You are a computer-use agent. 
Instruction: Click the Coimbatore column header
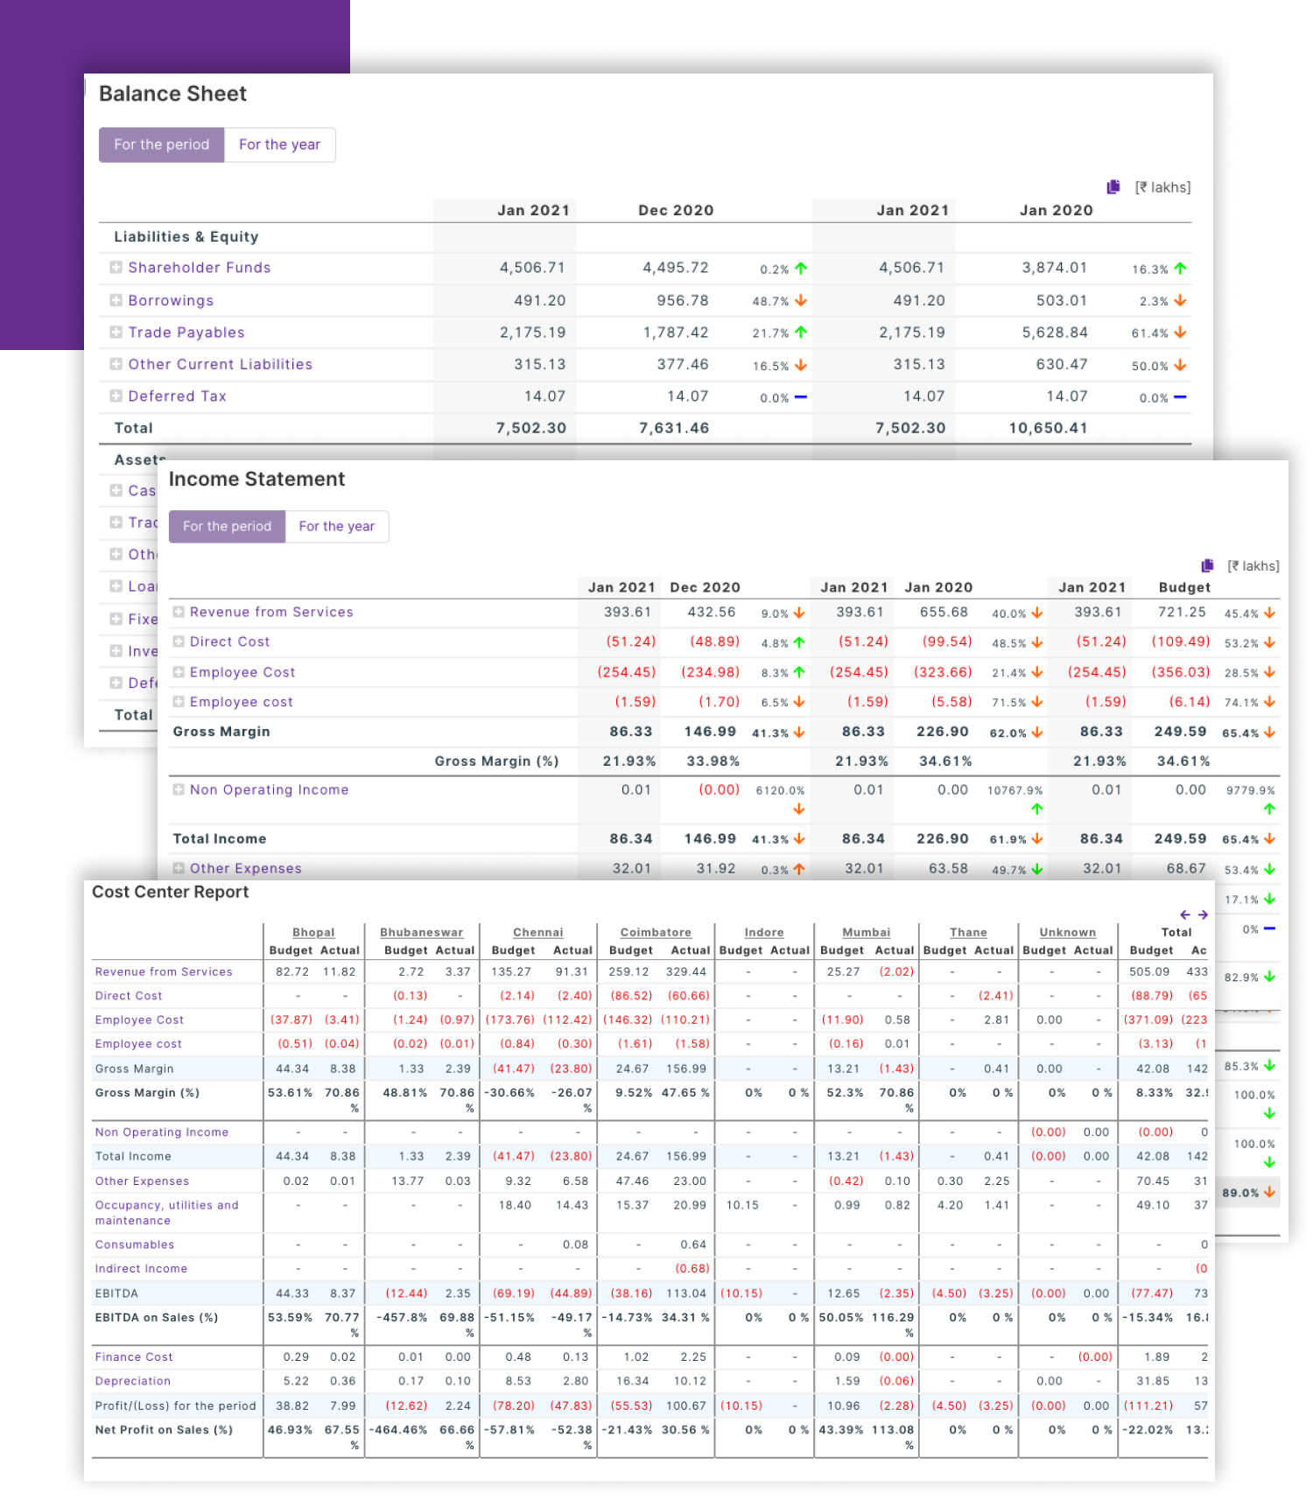(x=656, y=932)
